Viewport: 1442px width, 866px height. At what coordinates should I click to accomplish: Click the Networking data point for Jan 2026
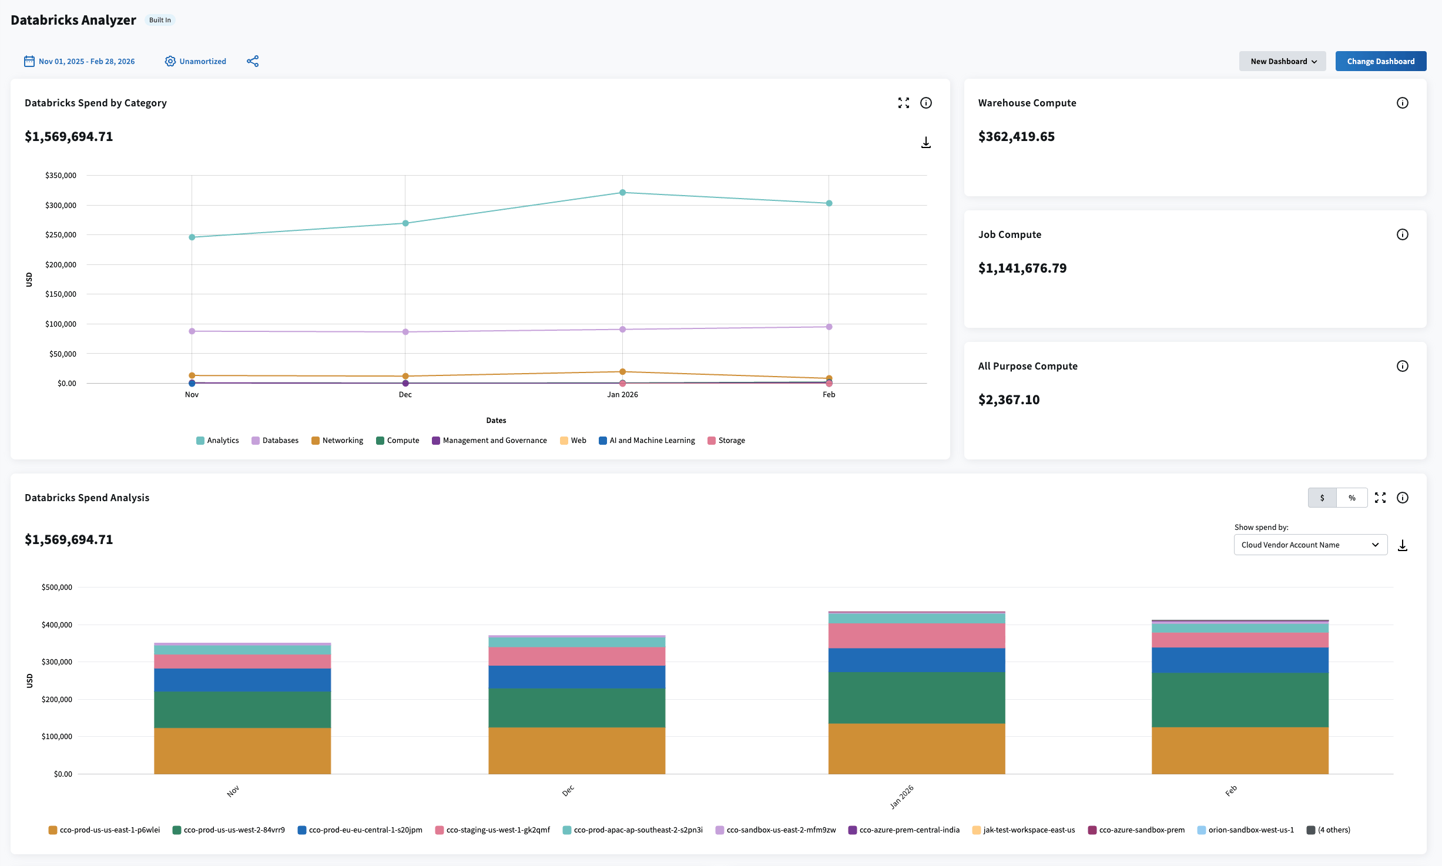623,372
